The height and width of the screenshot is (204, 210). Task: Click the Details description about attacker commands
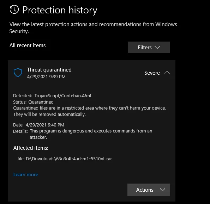click(91, 134)
